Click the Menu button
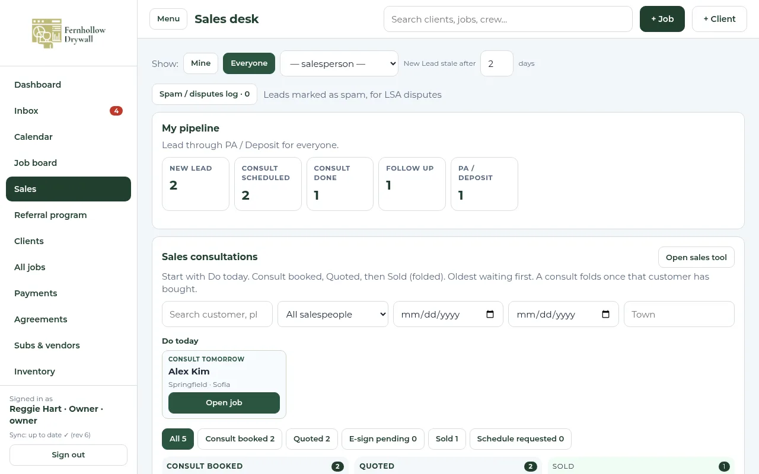The image size is (759, 474). tap(168, 19)
